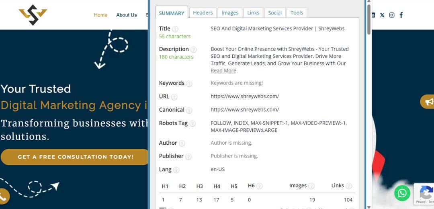The width and height of the screenshot is (434, 209).
Task: Click the gold megaphone side tab
Action: [427, 102]
